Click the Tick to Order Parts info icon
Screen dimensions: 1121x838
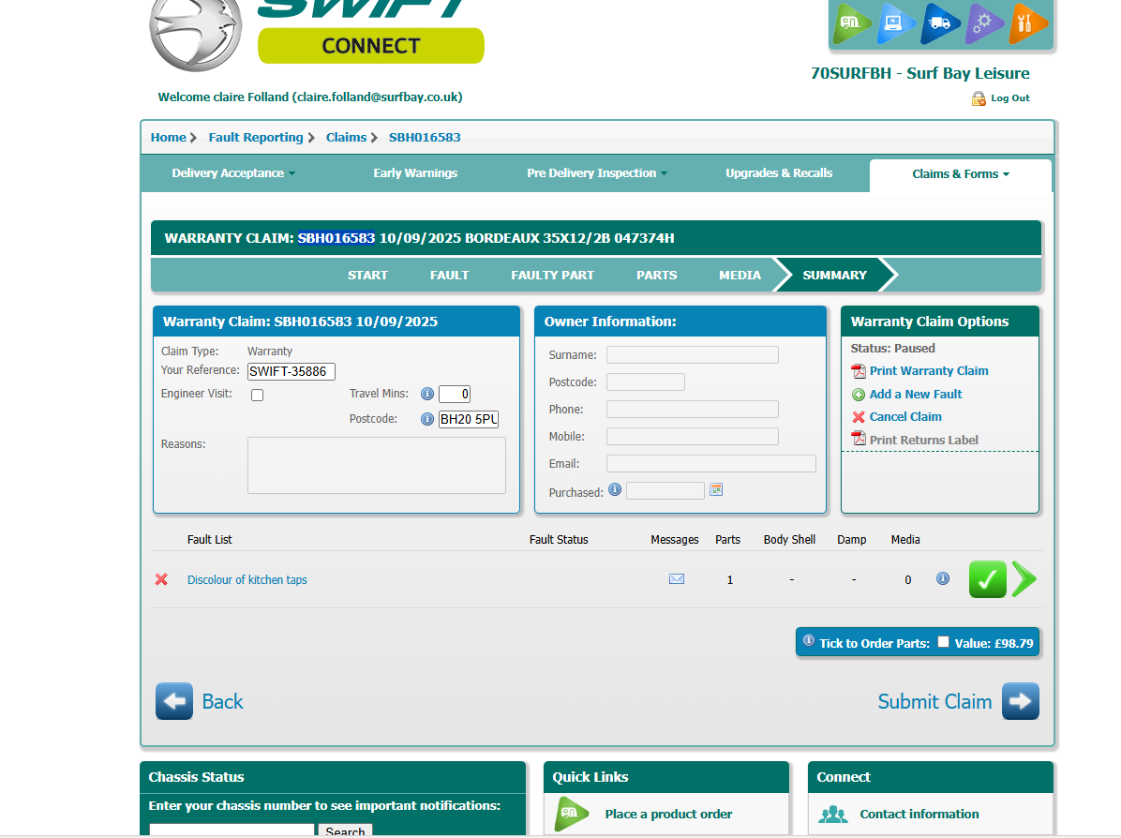pyautogui.click(x=809, y=640)
